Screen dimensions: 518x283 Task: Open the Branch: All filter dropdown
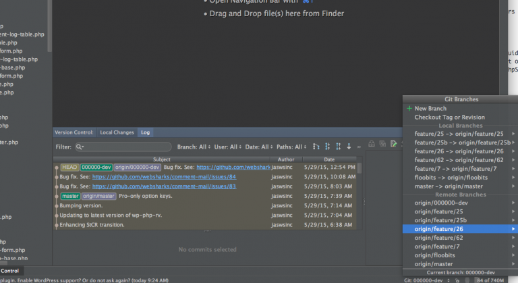coord(194,147)
